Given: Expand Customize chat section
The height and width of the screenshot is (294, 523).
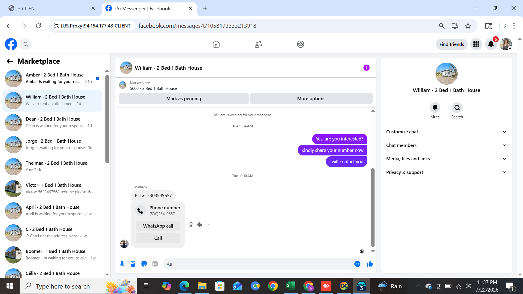Looking at the screenshot, I should point(446,132).
